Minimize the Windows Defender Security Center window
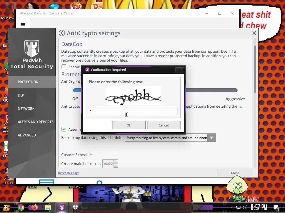285x213 pixels. tap(207, 13)
